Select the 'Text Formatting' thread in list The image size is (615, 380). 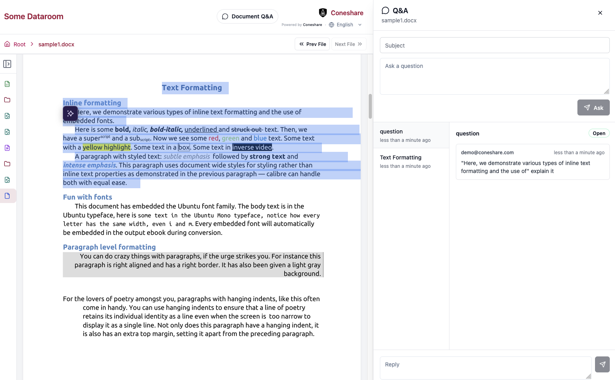[411, 161]
